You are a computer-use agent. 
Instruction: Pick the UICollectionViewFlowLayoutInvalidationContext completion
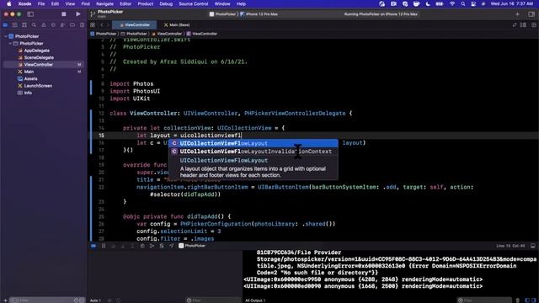pyautogui.click(x=253, y=151)
